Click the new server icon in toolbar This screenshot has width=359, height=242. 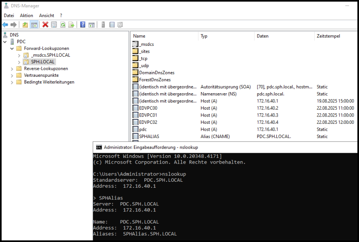103,25
